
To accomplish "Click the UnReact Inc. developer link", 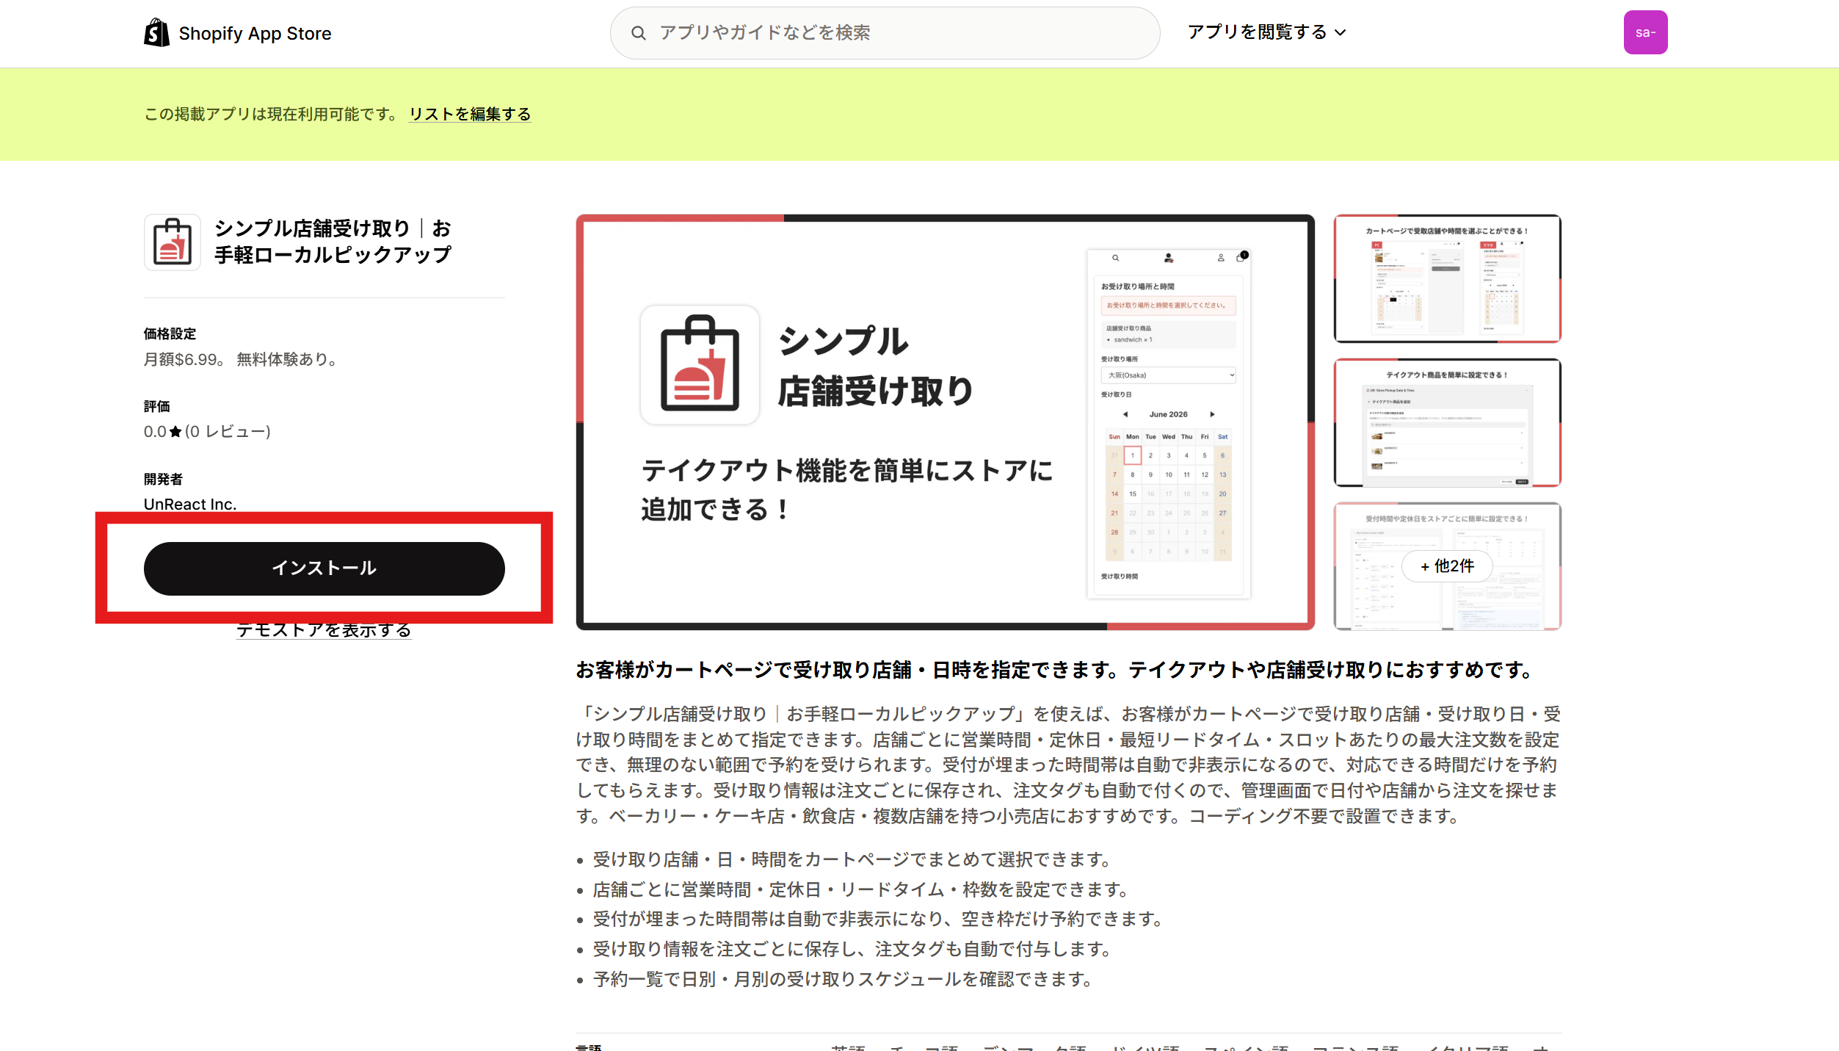I will pyautogui.click(x=190, y=505).
